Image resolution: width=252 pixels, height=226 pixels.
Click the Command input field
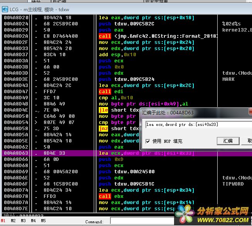click(142, 221)
